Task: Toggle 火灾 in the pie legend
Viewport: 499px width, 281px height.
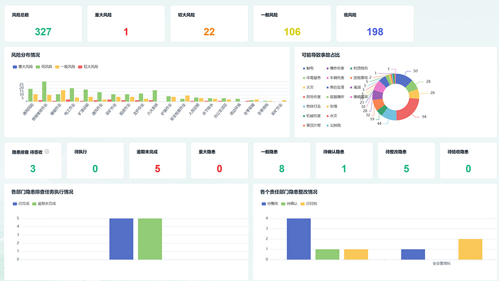Action: point(308,87)
